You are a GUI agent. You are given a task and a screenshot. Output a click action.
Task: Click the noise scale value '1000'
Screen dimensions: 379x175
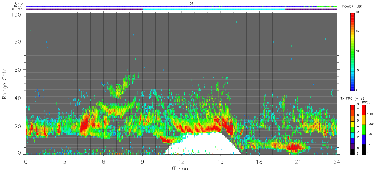point(370,124)
